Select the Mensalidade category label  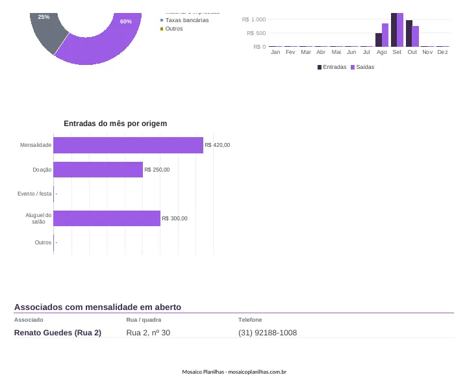point(36,145)
